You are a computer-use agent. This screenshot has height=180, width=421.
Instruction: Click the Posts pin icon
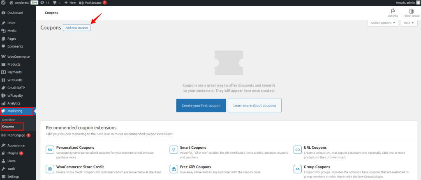[3, 23]
